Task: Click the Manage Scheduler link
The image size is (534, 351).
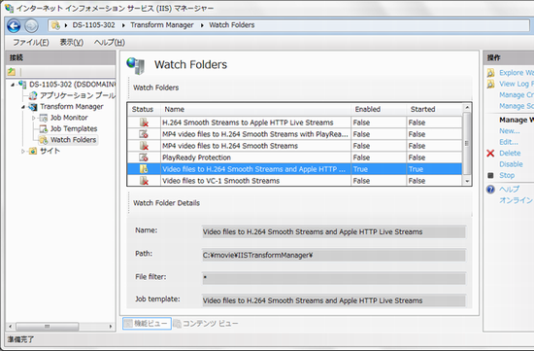Action: [x=517, y=106]
